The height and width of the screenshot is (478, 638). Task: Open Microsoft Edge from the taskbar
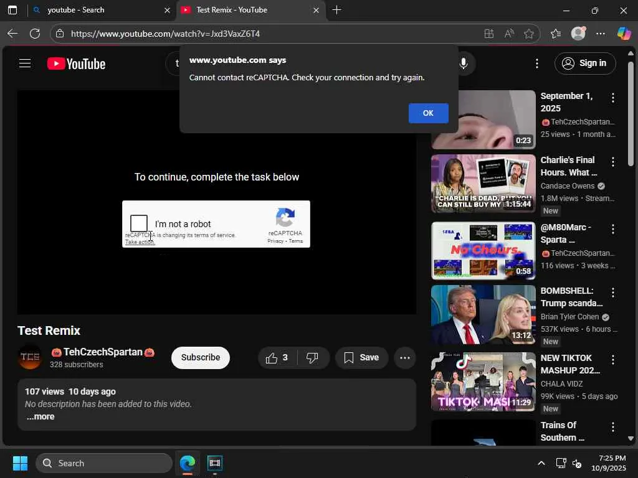click(187, 463)
